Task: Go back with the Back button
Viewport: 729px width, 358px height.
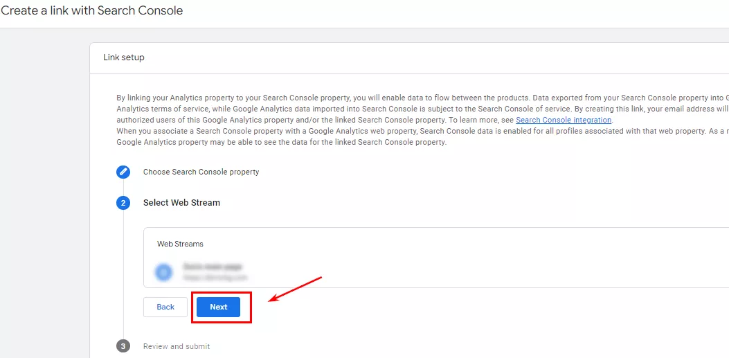Action: click(x=165, y=307)
